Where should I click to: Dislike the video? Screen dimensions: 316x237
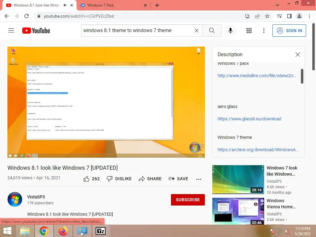click(x=119, y=179)
